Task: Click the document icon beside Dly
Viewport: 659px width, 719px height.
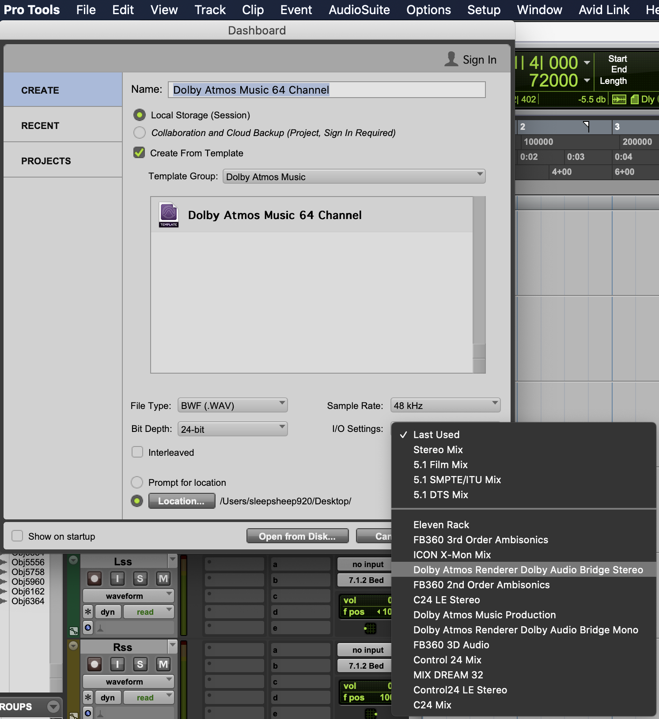Action: click(635, 99)
